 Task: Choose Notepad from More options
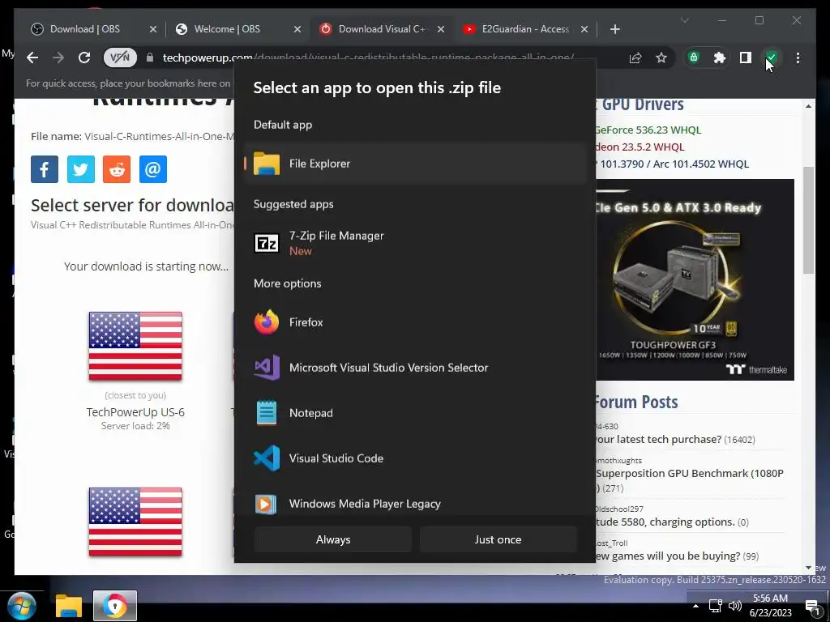point(415,413)
